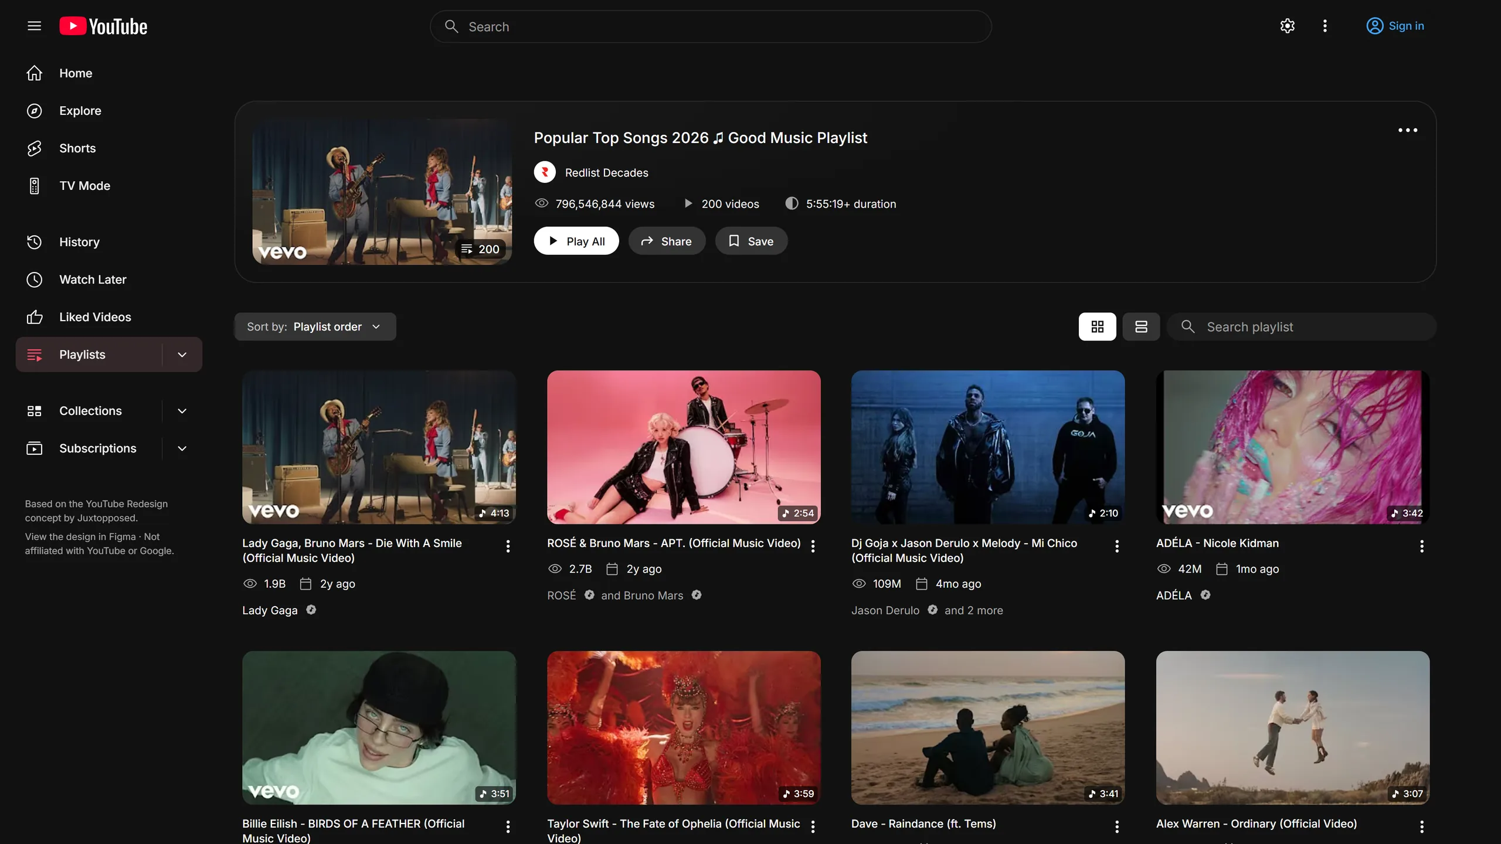Open TV Mode in sidebar
Screen dimensions: 1501x844
pyautogui.click(x=109, y=186)
